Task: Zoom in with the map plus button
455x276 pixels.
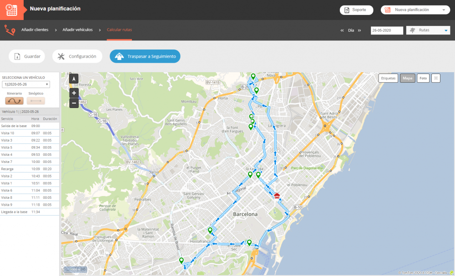Action: coord(74,93)
